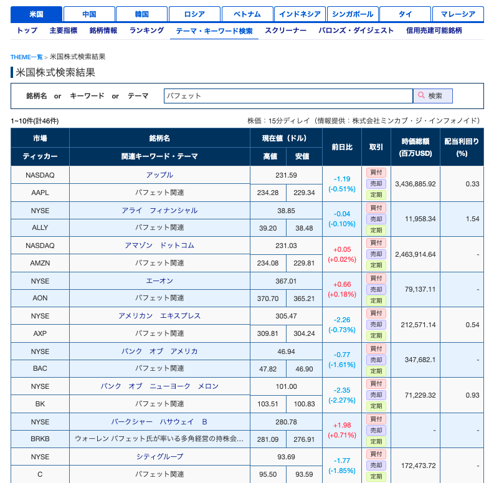The image size is (494, 483).
Task: Click 定期 button for AXP row
Action: [376, 335]
